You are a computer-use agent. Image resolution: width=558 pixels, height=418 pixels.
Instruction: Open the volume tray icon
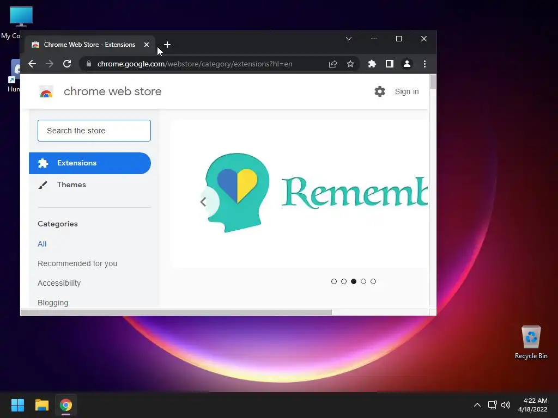pos(506,405)
